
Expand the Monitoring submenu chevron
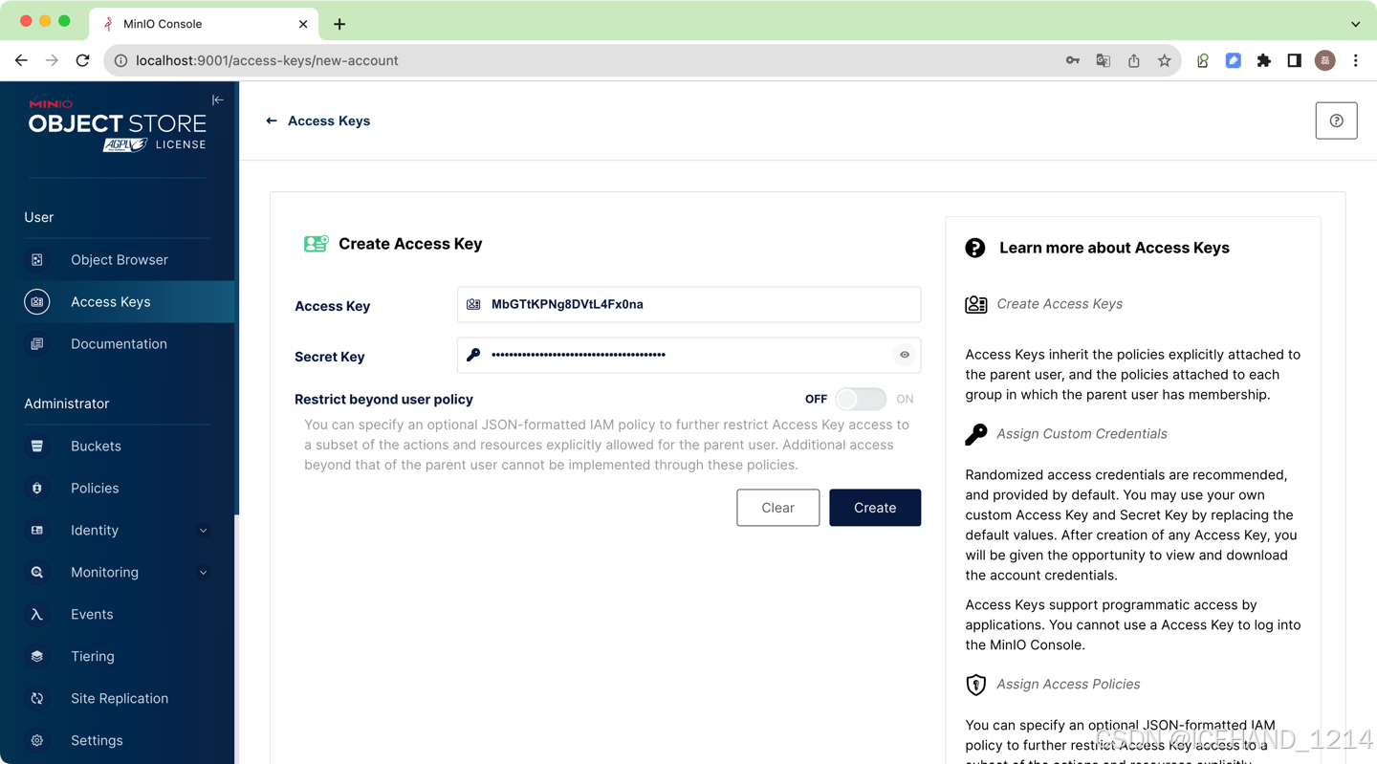tap(203, 573)
